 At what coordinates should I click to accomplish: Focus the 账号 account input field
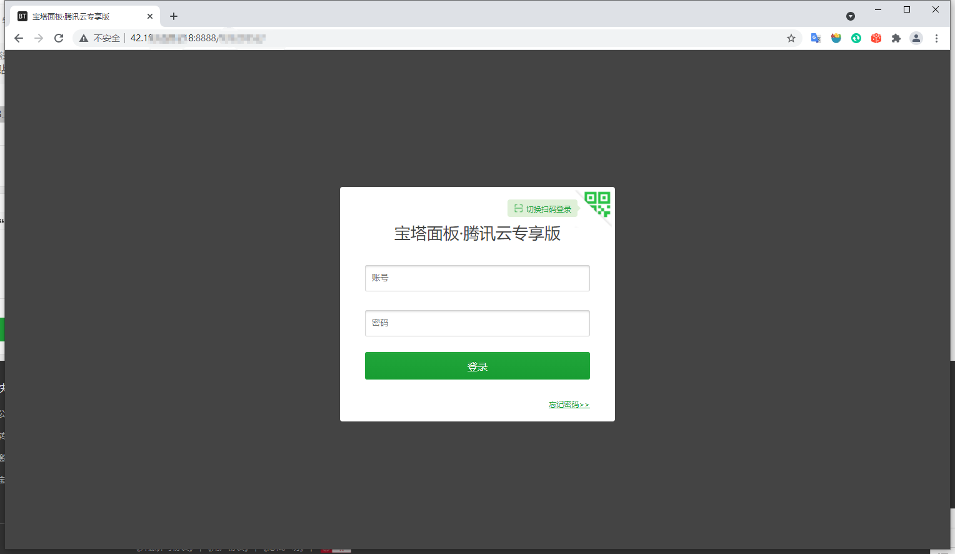click(477, 278)
